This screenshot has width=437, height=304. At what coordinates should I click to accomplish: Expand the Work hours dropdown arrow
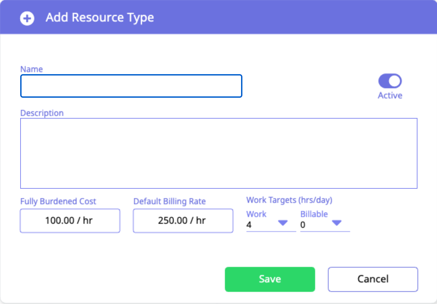pyautogui.click(x=282, y=223)
